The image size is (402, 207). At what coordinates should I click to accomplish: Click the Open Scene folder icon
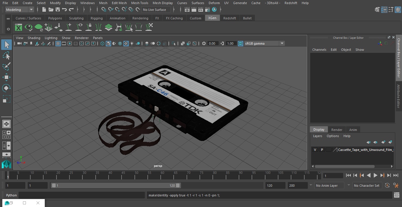(x=51, y=10)
